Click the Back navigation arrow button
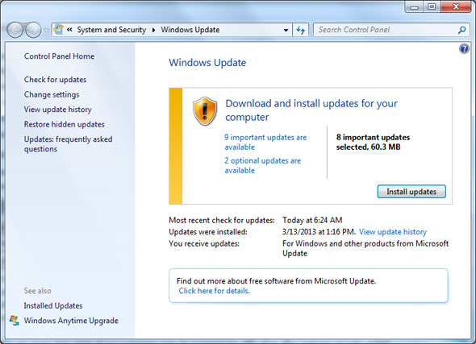 (15, 30)
